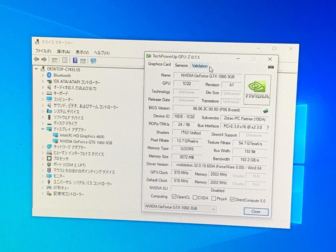Image resolution: width=336 pixels, height=252 pixels.
Task: Expand the Bluetooth node
Action: 43,75
